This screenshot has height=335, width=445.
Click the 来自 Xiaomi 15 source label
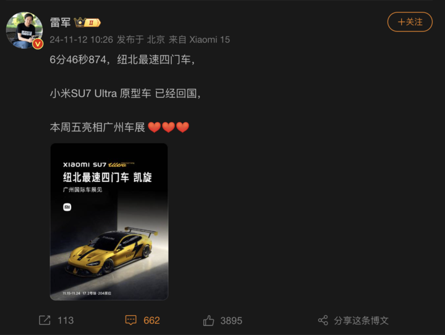[x=199, y=39]
